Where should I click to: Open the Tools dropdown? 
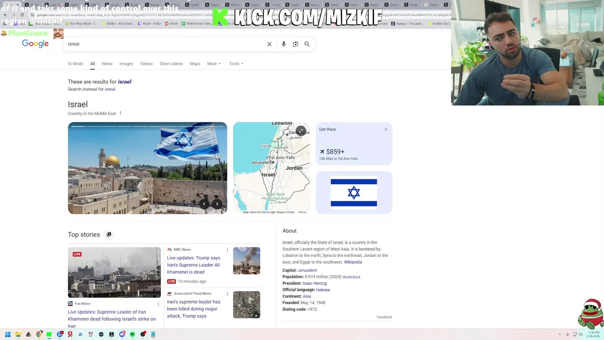[x=236, y=64]
